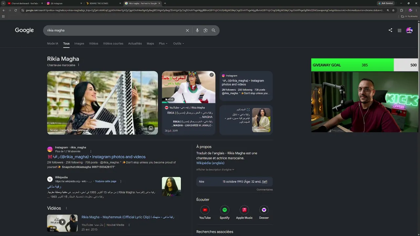Image resolution: width=420 pixels, height=236 pixels.
Task: Click the image gallery icon on the main photo
Action: (x=151, y=128)
